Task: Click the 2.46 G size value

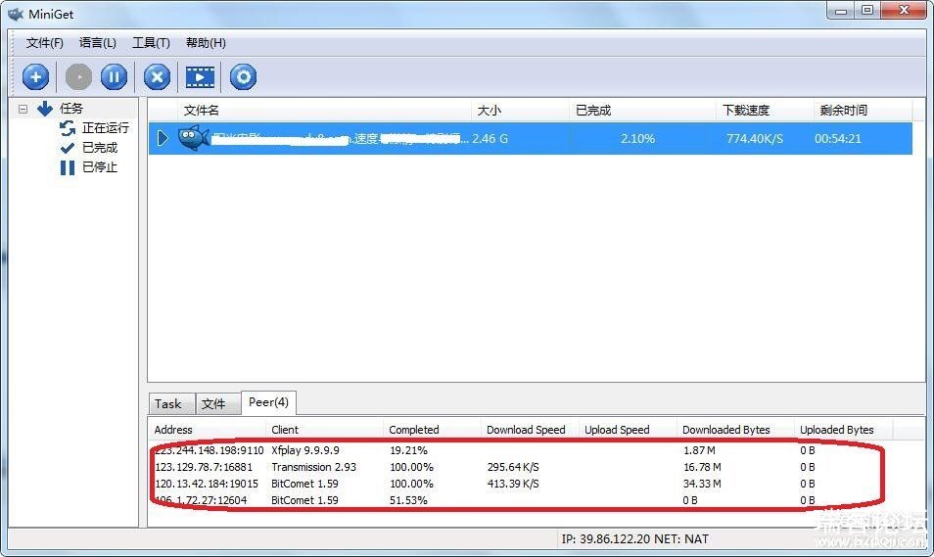Action: point(490,139)
